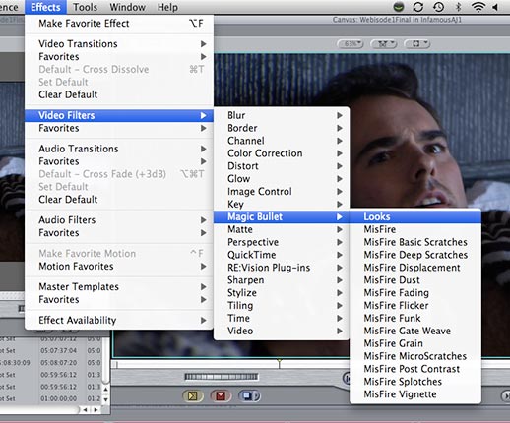The height and width of the screenshot is (423, 510).
Task: Select Clear Default under video transitions
Action: [119, 94]
